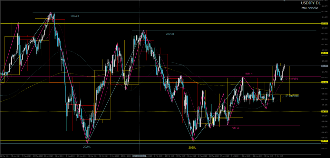This screenshot has height=158, width=330.
Task: Click the highlighted crosshair date on time axis
Action: 139,156
